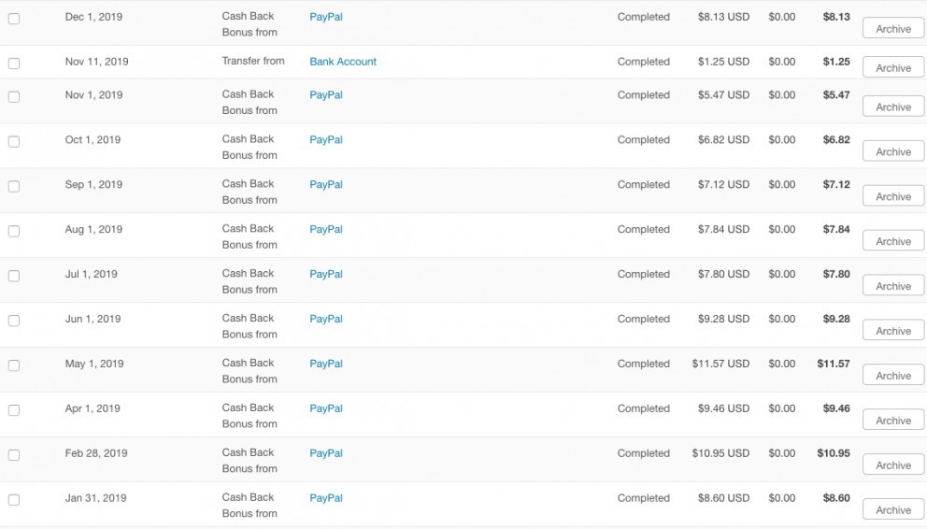927x529 pixels.
Task: Select the Jun 1, 2019 transaction checkbox
Action: point(14,321)
